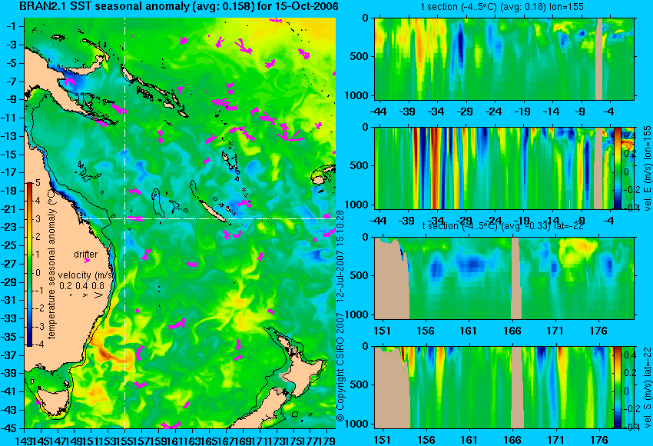The width and height of the screenshot is (653, 446).
Task: Select the 'temperature seasonal anomaly (°C)' vertical label
Action: pyautogui.click(x=51, y=264)
